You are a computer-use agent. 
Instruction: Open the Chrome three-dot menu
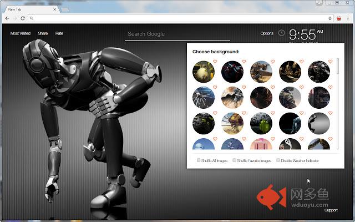pyautogui.click(x=348, y=18)
